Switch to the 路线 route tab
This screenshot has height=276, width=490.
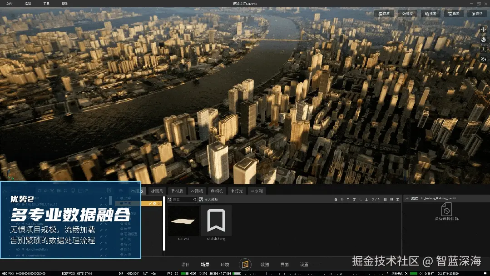tap(197, 191)
